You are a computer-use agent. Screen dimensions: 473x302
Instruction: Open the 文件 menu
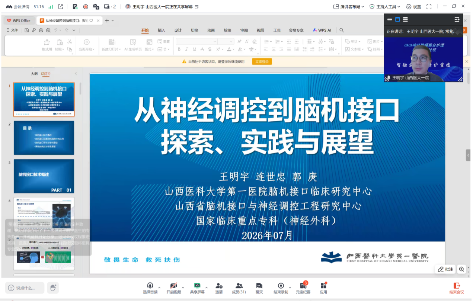12,30
